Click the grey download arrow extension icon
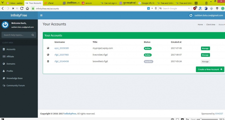This screenshot has width=225, height=120. [211, 8]
